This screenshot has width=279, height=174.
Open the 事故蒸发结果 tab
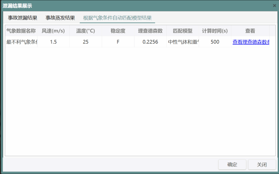point(60,18)
